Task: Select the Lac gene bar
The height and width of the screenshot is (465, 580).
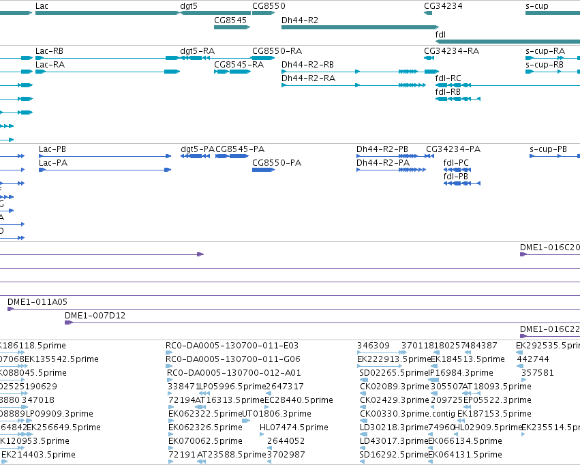Action: [x=107, y=13]
